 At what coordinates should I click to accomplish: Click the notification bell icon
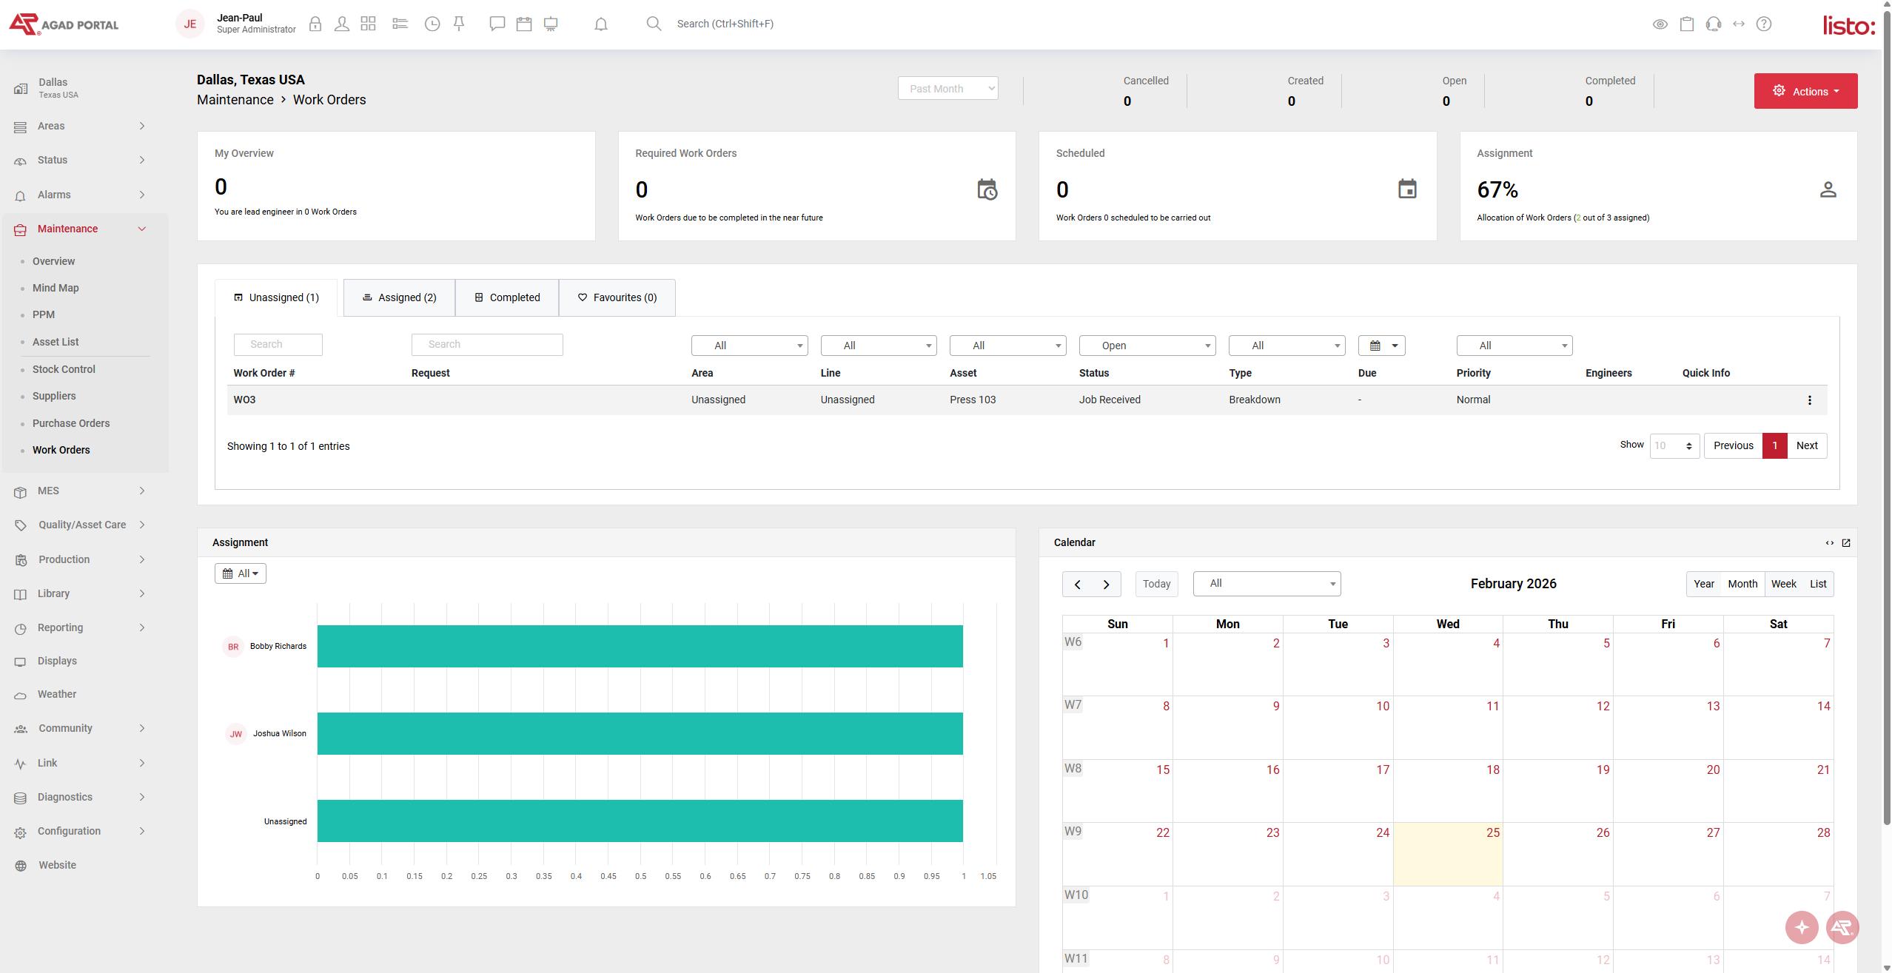601,24
